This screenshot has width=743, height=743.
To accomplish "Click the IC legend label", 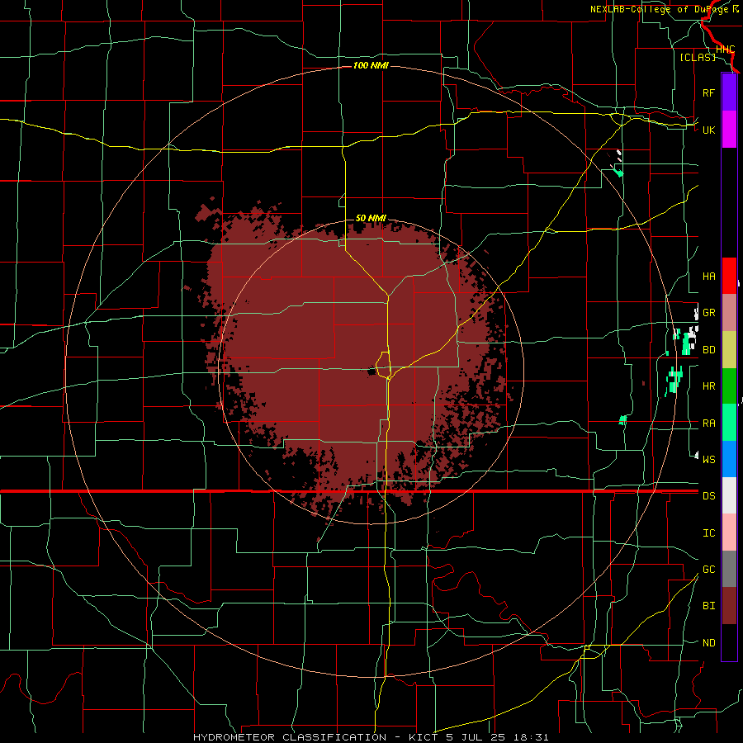I will pos(709,533).
